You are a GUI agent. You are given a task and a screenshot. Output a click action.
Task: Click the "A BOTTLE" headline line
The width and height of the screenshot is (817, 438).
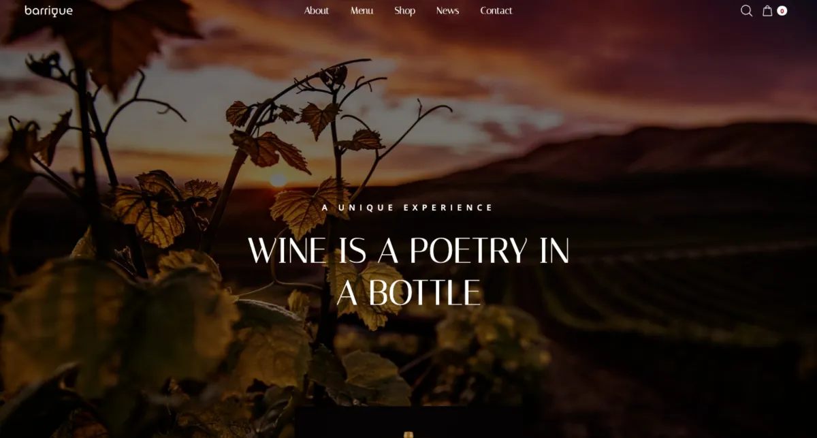point(408,293)
